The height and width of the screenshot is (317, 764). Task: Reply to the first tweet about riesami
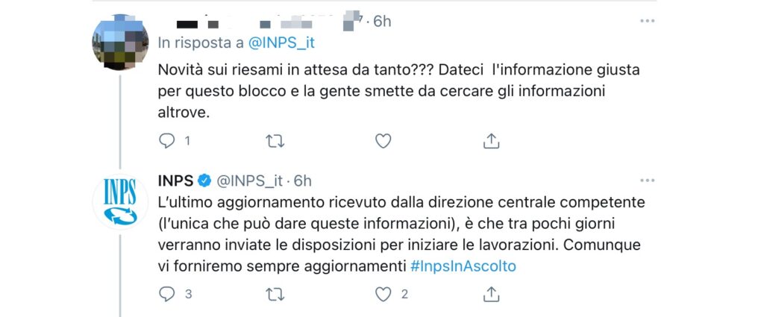(x=167, y=141)
